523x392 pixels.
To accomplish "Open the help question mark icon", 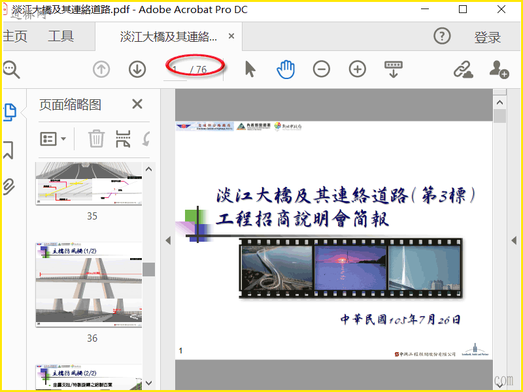I will coord(443,36).
